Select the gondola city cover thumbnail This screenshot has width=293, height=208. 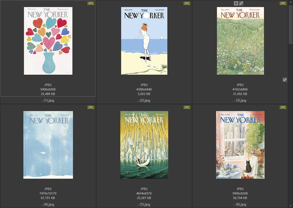(x=144, y=145)
